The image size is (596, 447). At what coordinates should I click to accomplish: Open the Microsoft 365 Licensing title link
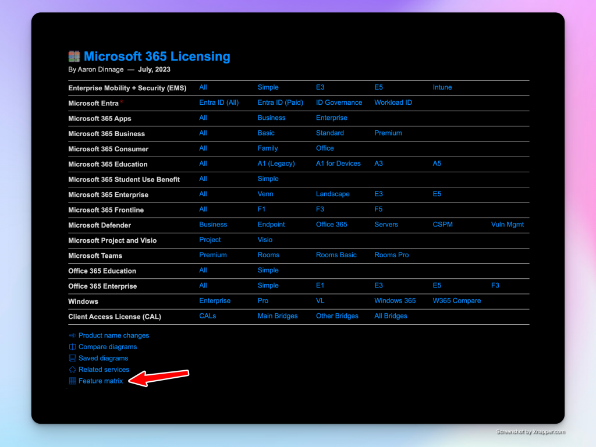[x=157, y=56]
